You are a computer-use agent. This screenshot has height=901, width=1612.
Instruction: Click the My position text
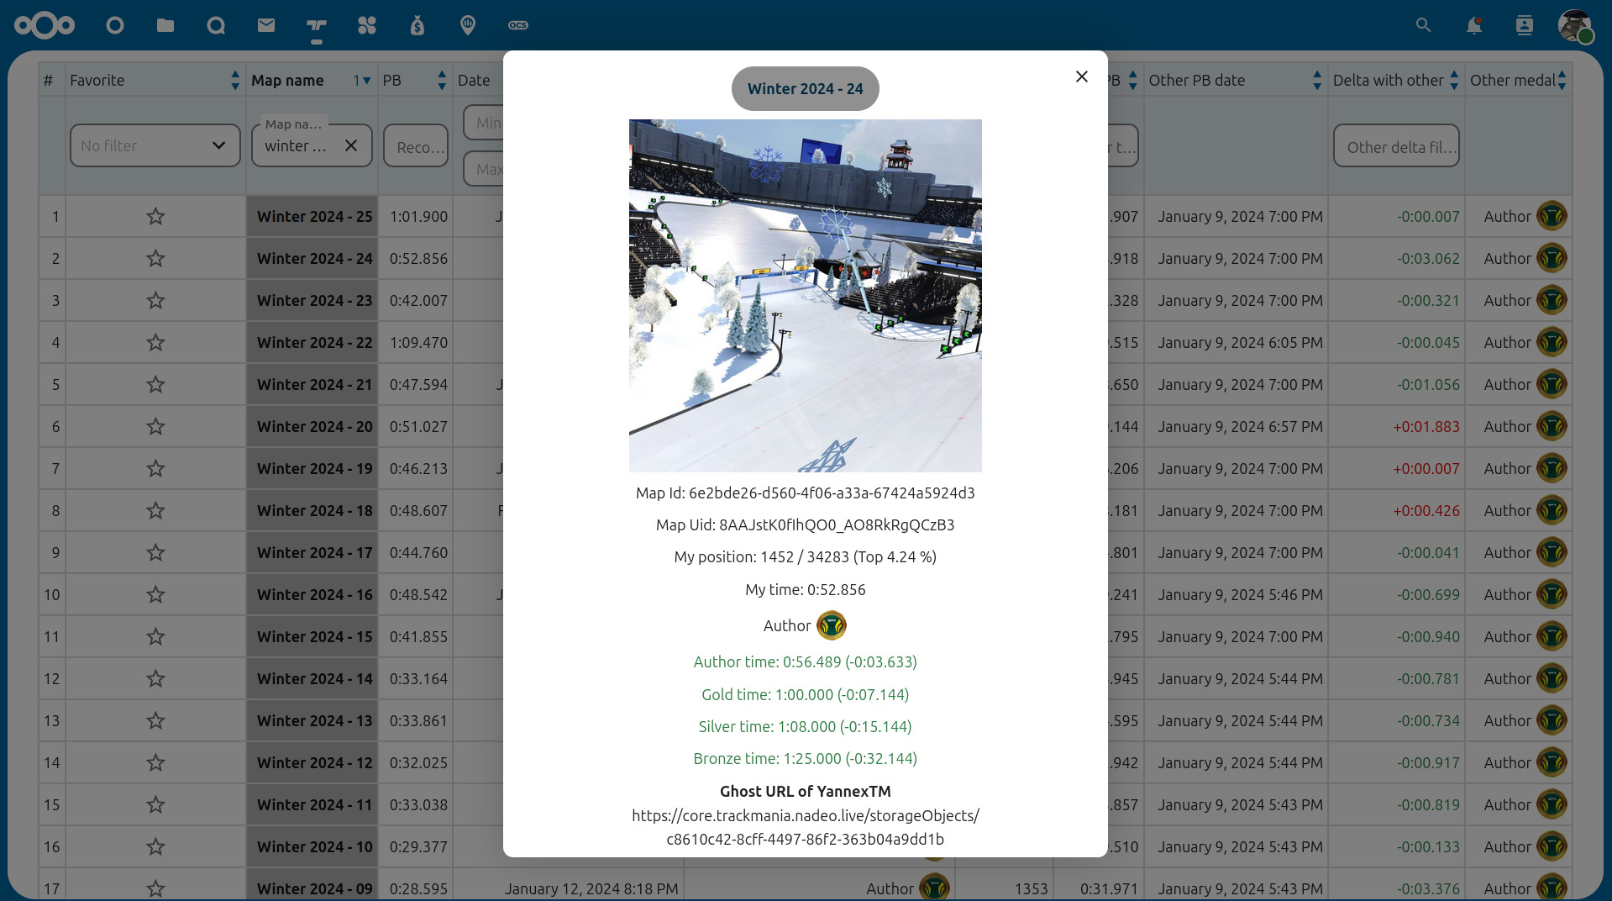tap(806, 557)
